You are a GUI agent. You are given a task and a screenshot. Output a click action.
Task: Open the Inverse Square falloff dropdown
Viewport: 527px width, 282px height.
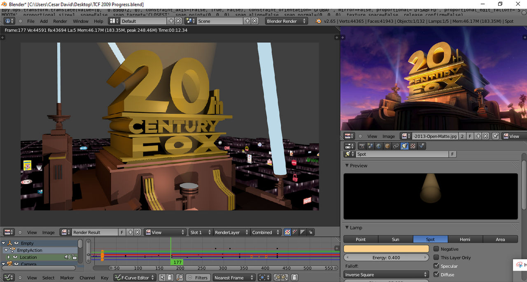click(x=386, y=275)
